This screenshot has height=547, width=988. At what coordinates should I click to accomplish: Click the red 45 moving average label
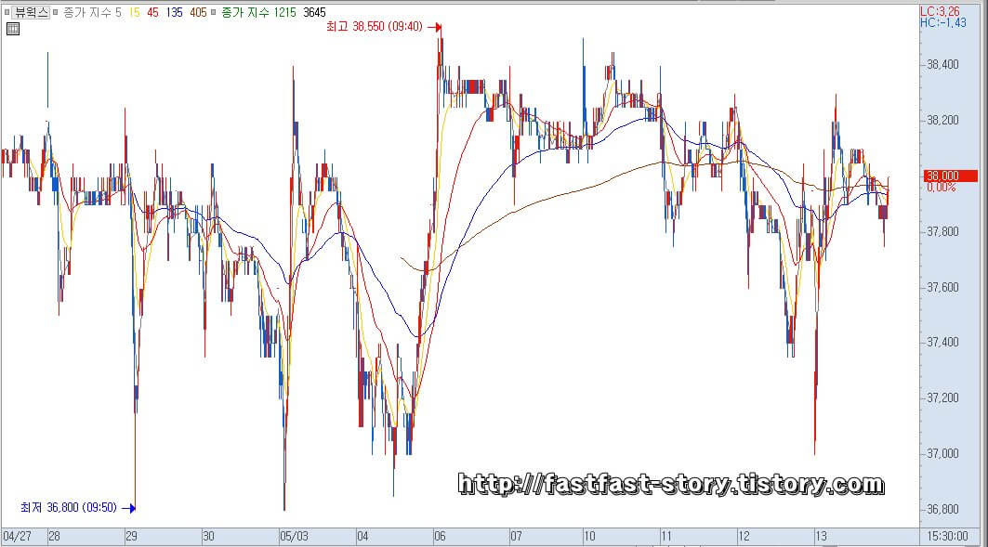click(x=152, y=12)
